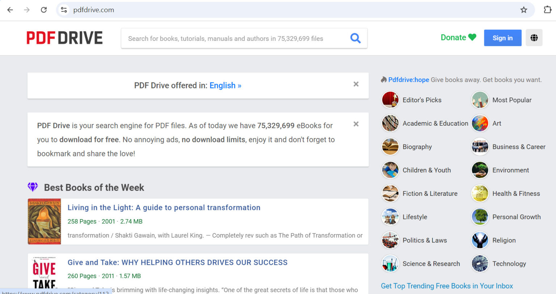Open the Biography category icon
Screen dimensions: 556x294
coord(390,147)
